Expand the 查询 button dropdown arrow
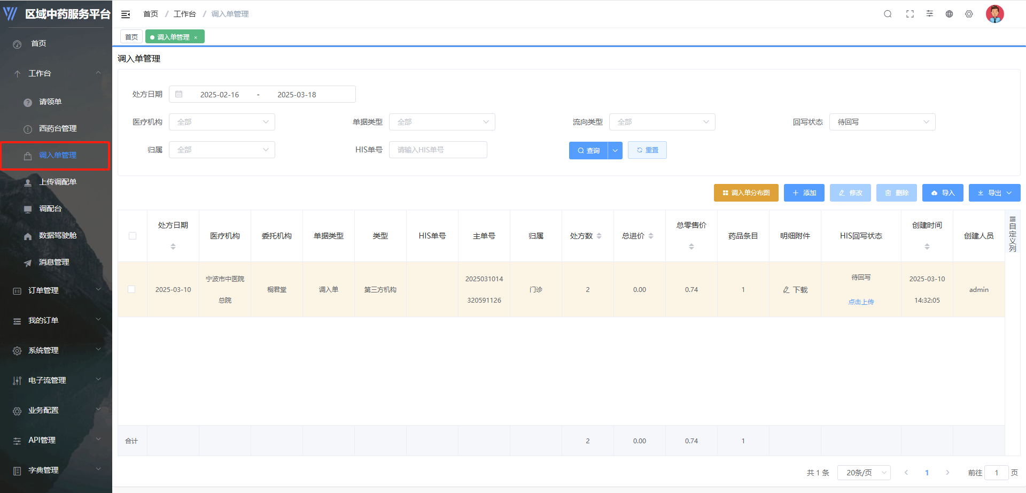 coord(615,151)
